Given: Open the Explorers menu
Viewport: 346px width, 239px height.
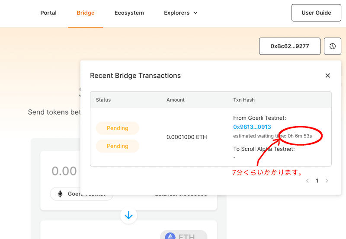Looking at the screenshot, I should 181,13.
